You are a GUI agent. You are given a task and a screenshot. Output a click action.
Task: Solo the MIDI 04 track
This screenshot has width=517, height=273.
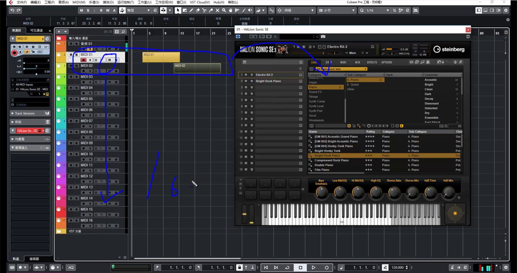pyautogui.click(x=76, y=88)
